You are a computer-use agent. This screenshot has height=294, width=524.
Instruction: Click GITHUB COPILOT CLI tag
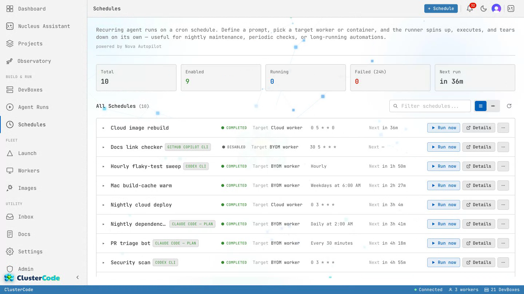point(188,147)
